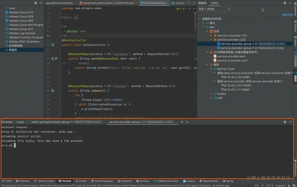This screenshot has width=297, height=187.
Task: Switch to nahai-springcloudnew-group terminal tab
Action: click(66, 122)
